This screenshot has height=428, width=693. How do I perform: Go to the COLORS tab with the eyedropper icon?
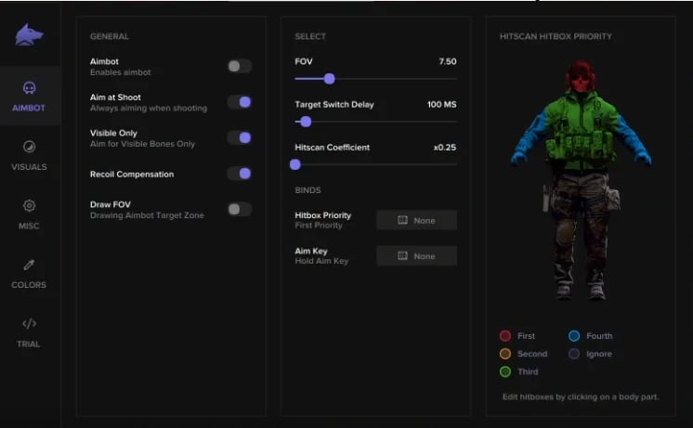(x=29, y=274)
